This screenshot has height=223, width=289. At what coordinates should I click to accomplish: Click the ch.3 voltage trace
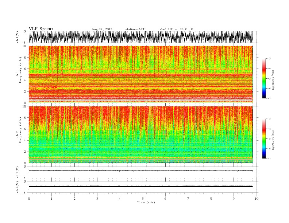click(140, 171)
